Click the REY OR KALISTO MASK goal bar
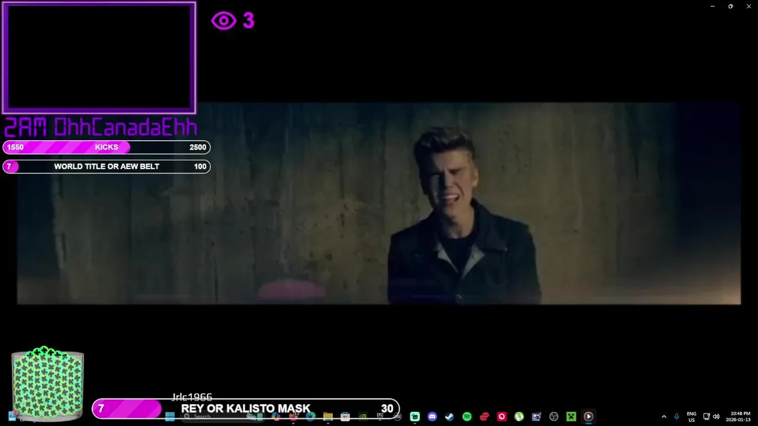 pyautogui.click(x=246, y=409)
